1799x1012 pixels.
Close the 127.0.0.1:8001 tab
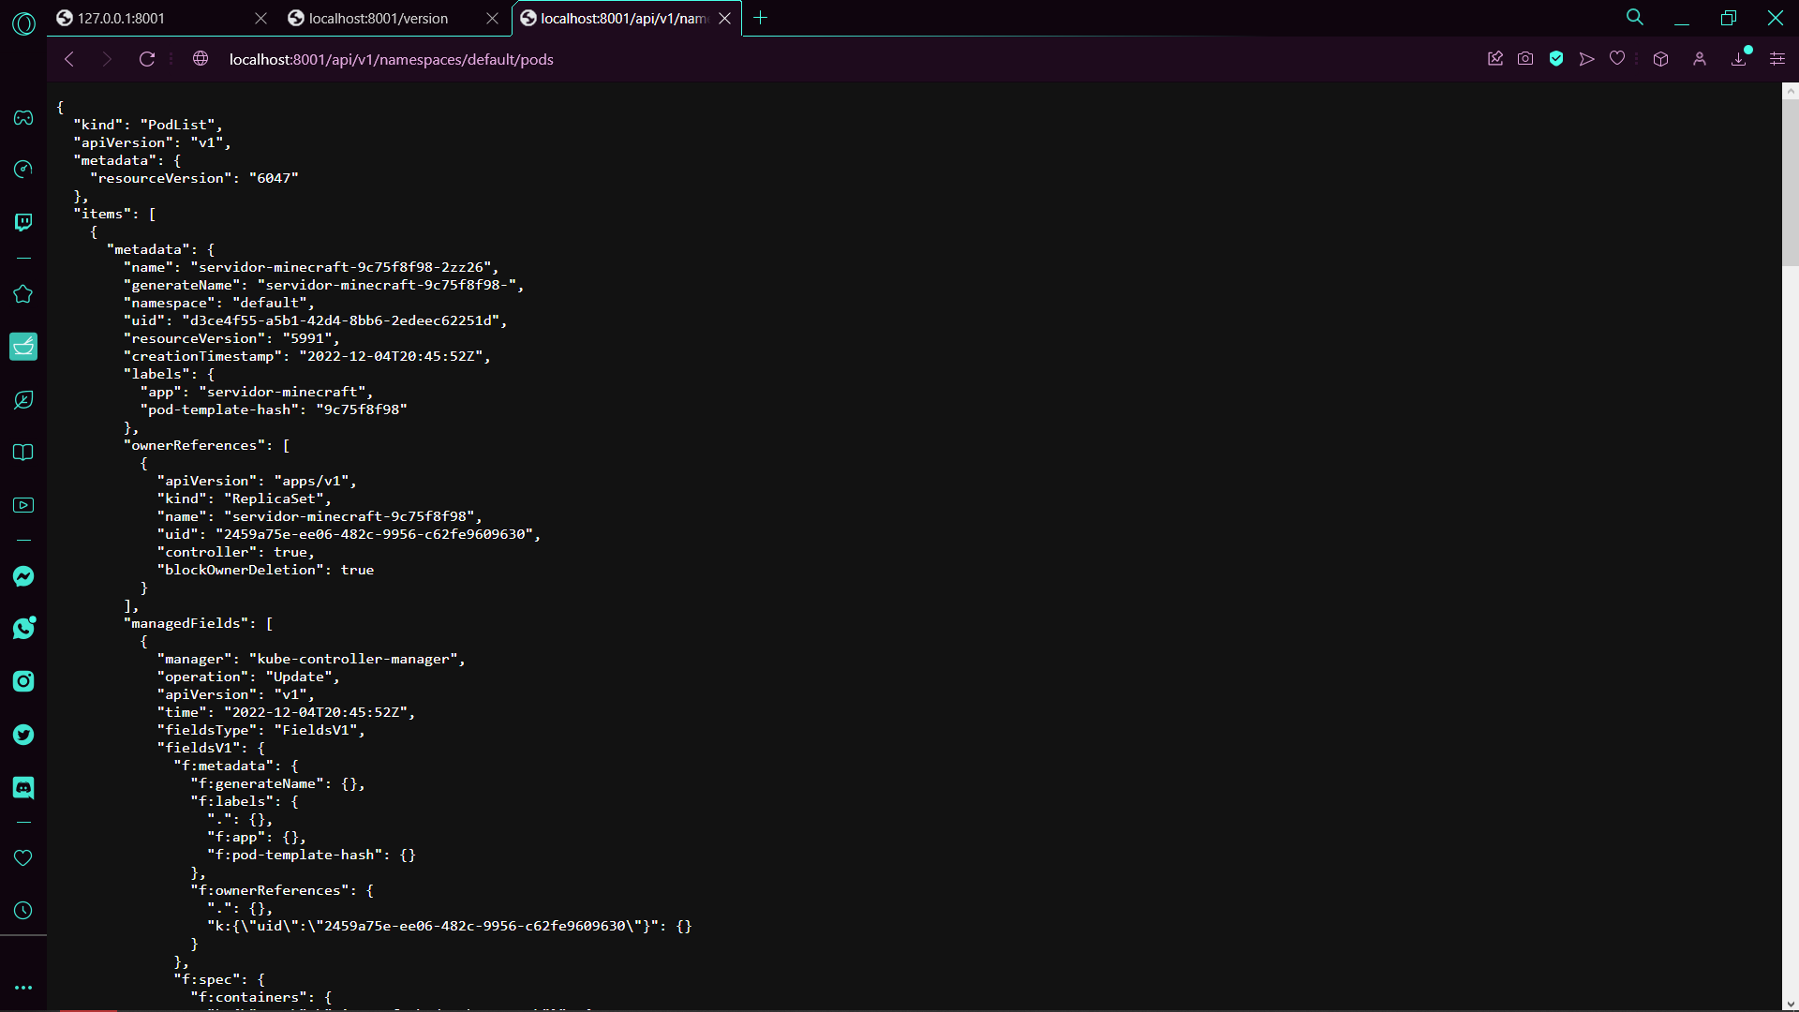point(261,18)
